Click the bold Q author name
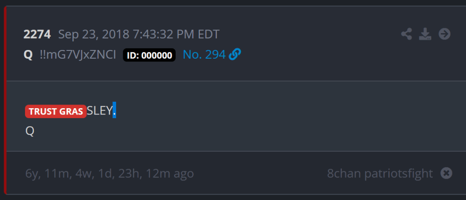Image resolution: width=466 pixels, height=200 pixels. tap(28, 55)
